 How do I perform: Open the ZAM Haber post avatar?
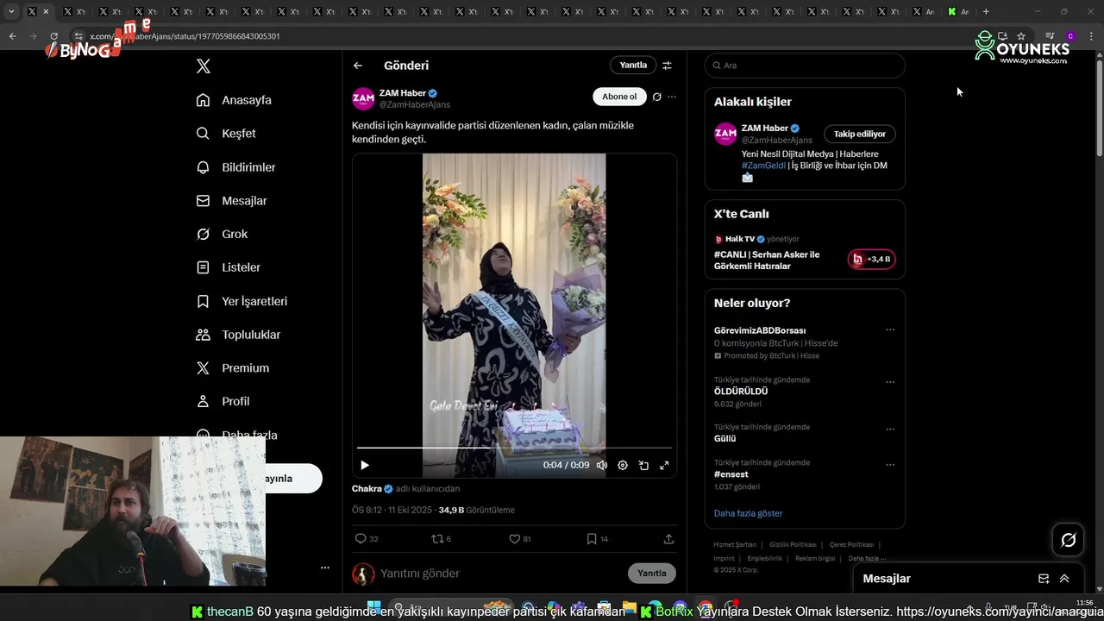pyautogui.click(x=363, y=98)
